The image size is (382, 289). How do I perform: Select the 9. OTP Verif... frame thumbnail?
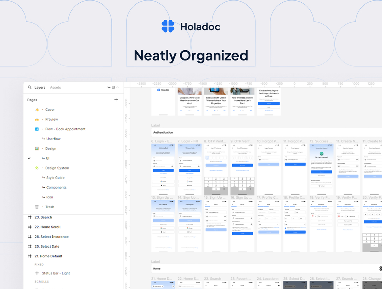pyautogui.click(x=243, y=169)
